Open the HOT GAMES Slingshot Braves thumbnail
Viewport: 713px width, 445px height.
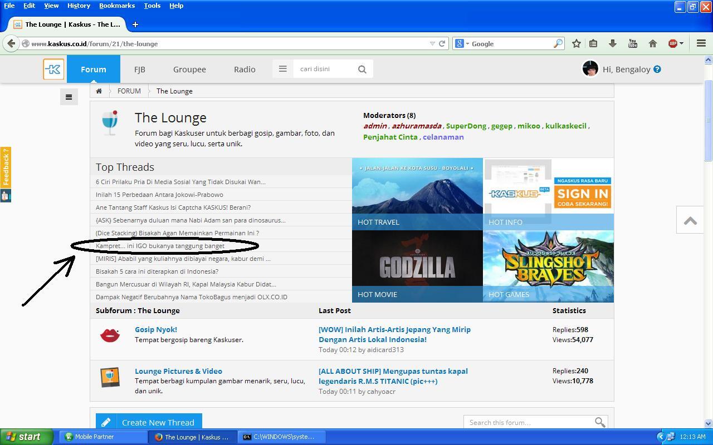[548, 266]
